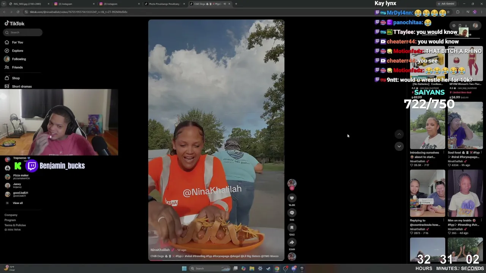Image resolution: width=486 pixels, height=273 pixels.
Task: Switch to the #torta #mukbangs browser tab
Action: (x=164, y=4)
